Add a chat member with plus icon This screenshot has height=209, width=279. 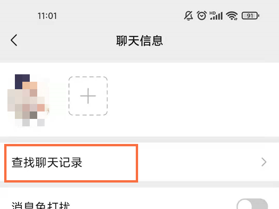coord(88,96)
